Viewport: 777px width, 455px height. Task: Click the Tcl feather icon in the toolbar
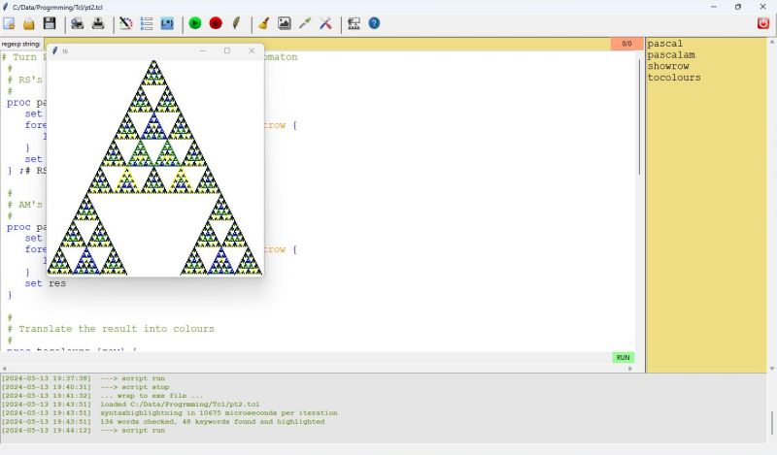[x=236, y=23]
